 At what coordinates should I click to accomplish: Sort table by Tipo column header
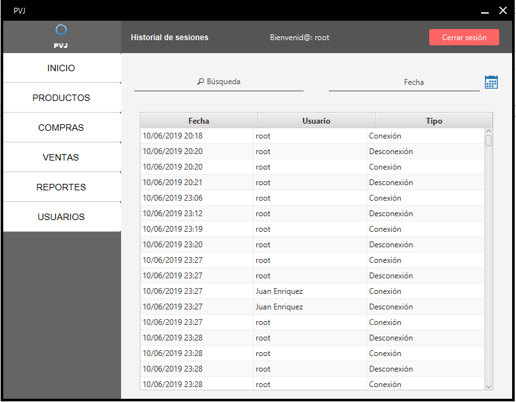tap(434, 121)
